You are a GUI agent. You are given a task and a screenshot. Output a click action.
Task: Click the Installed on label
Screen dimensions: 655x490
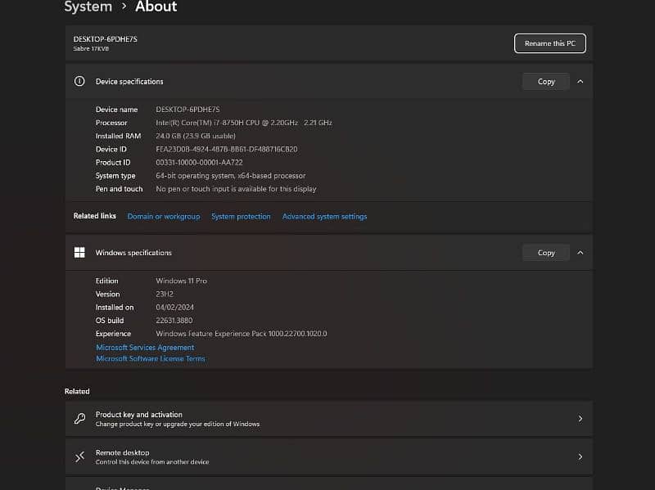115,308
